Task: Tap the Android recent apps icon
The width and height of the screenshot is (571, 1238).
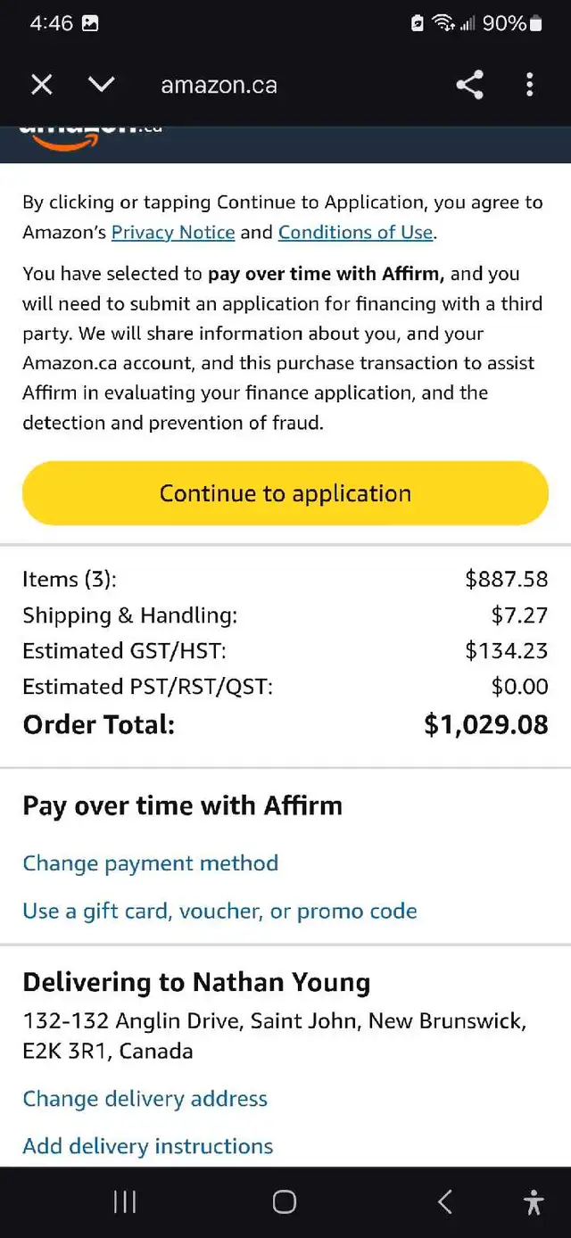Action: tap(125, 1202)
